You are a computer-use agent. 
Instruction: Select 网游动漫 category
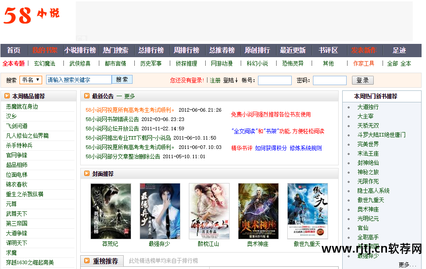(x=222, y=63)
